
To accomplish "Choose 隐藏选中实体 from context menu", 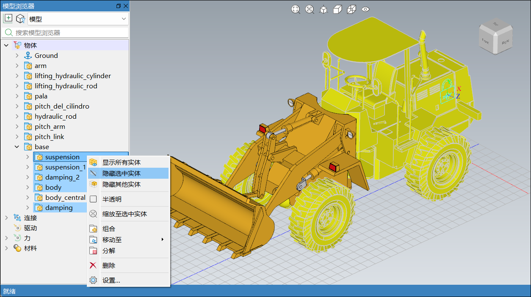I will click(122, 173).
